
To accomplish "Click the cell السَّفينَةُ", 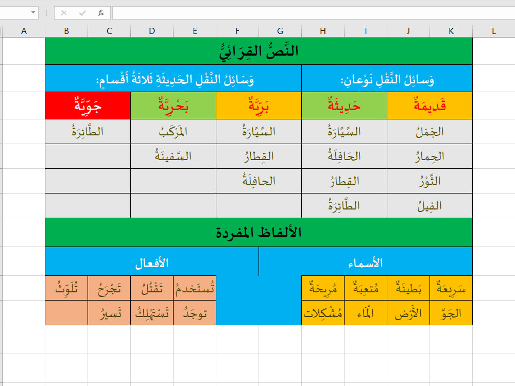I will pyautogui.click(x=173, y=156).
